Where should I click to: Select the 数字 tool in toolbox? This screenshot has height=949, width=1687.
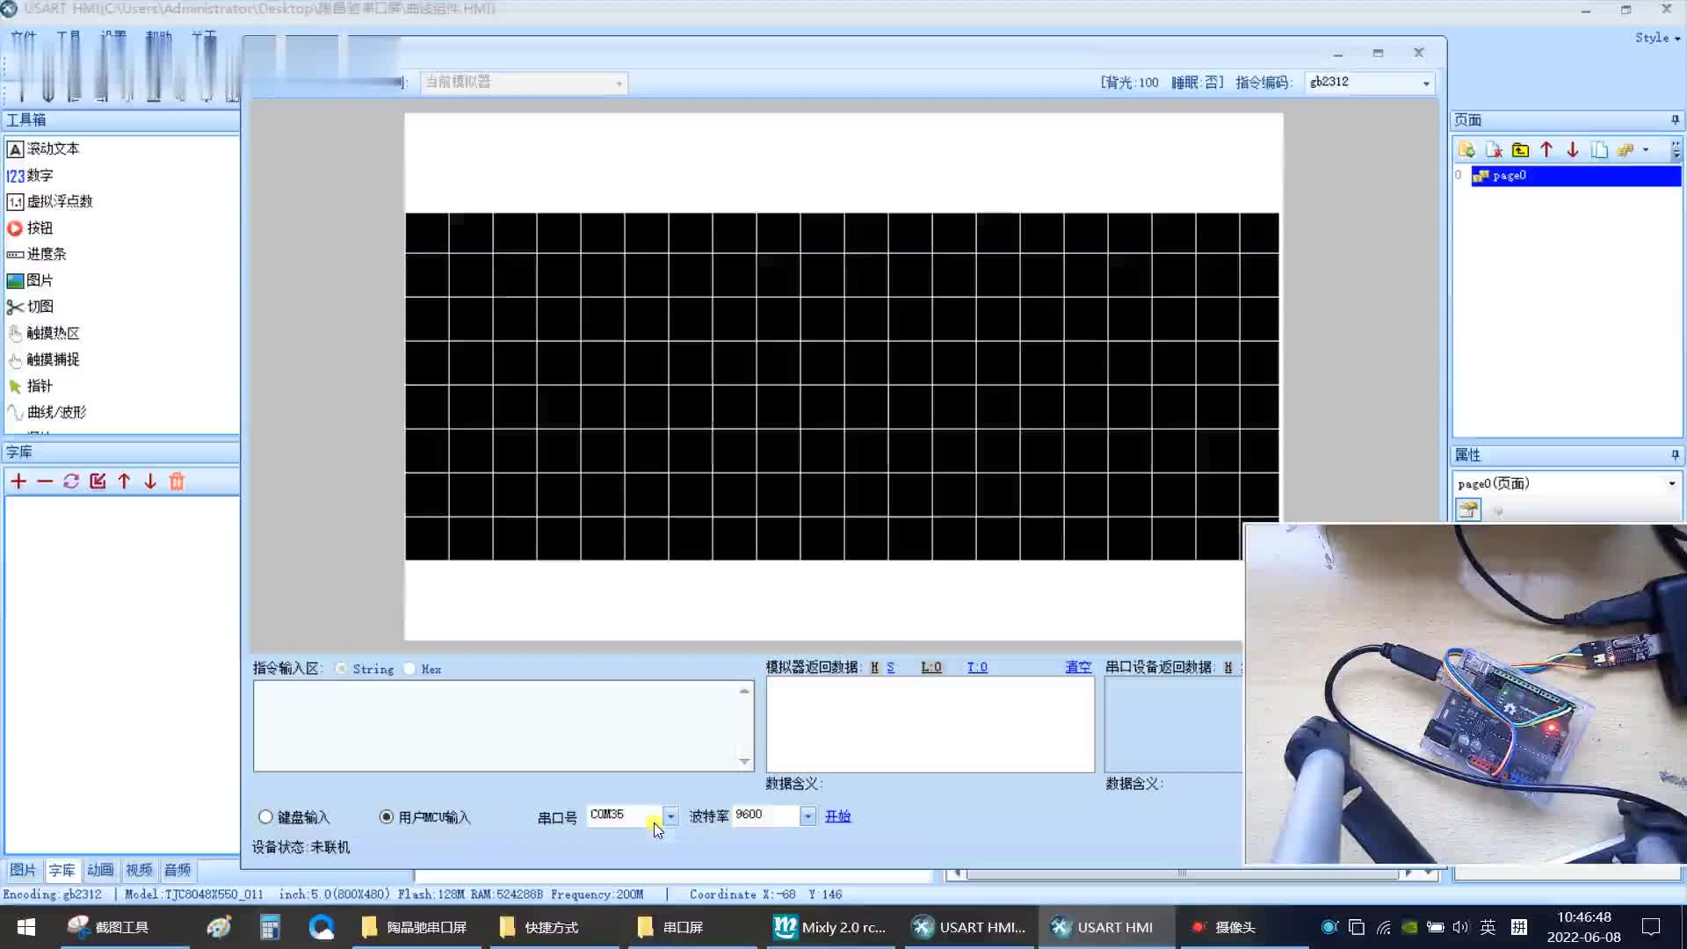tap(40, 175)
